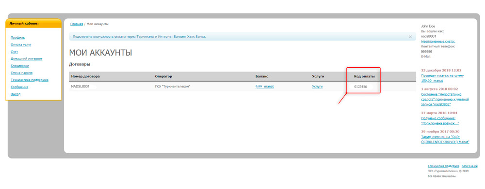Image resolution: width=485 pixels, height=189 pixels.
Task: Open the Получено сообщение notification
Action: click(x=440, y=120)
